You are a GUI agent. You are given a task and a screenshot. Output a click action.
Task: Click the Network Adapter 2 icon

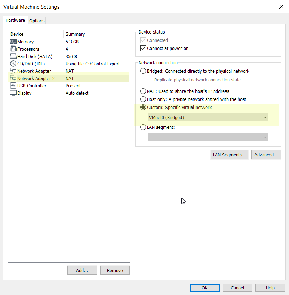tap(13, 78)
